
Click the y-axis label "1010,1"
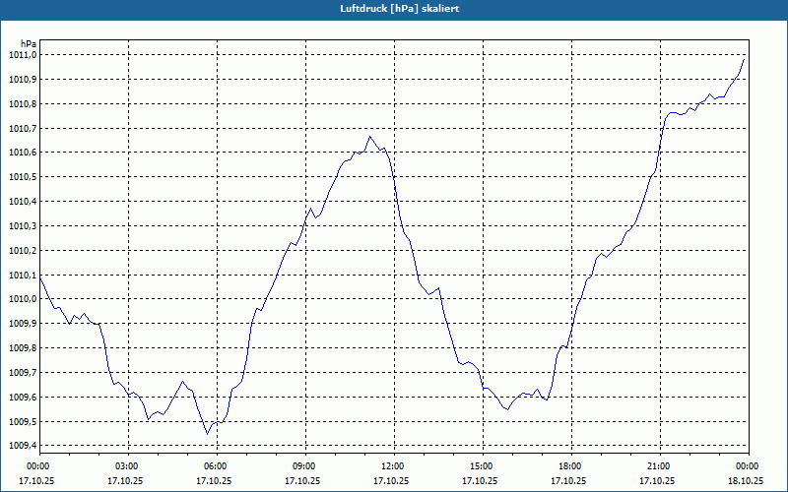(23, 276)
